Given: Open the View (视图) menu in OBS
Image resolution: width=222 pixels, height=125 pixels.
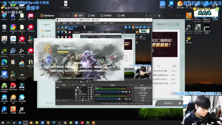Looking at the screenshot, I should coord(71,23).
